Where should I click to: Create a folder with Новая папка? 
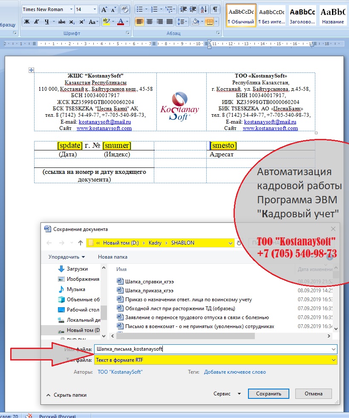[x=112, y=257]
